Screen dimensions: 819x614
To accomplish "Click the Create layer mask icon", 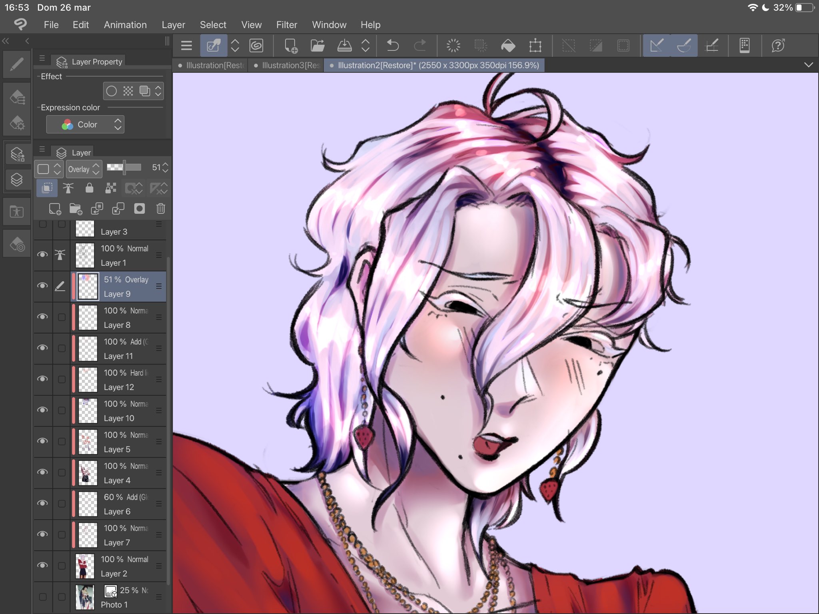I will (140, 208).
